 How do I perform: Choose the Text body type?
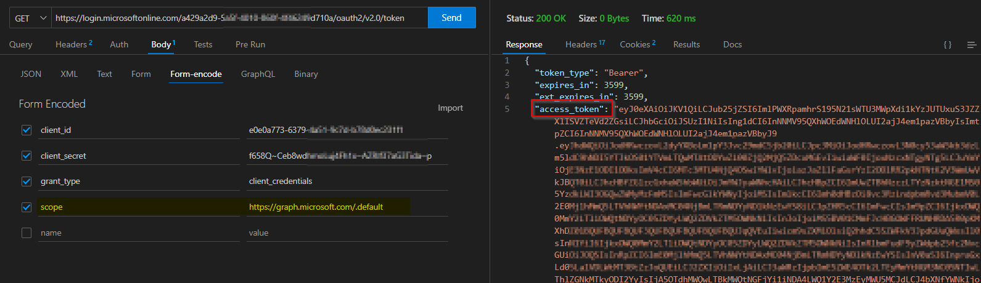(x=104, y=74)
